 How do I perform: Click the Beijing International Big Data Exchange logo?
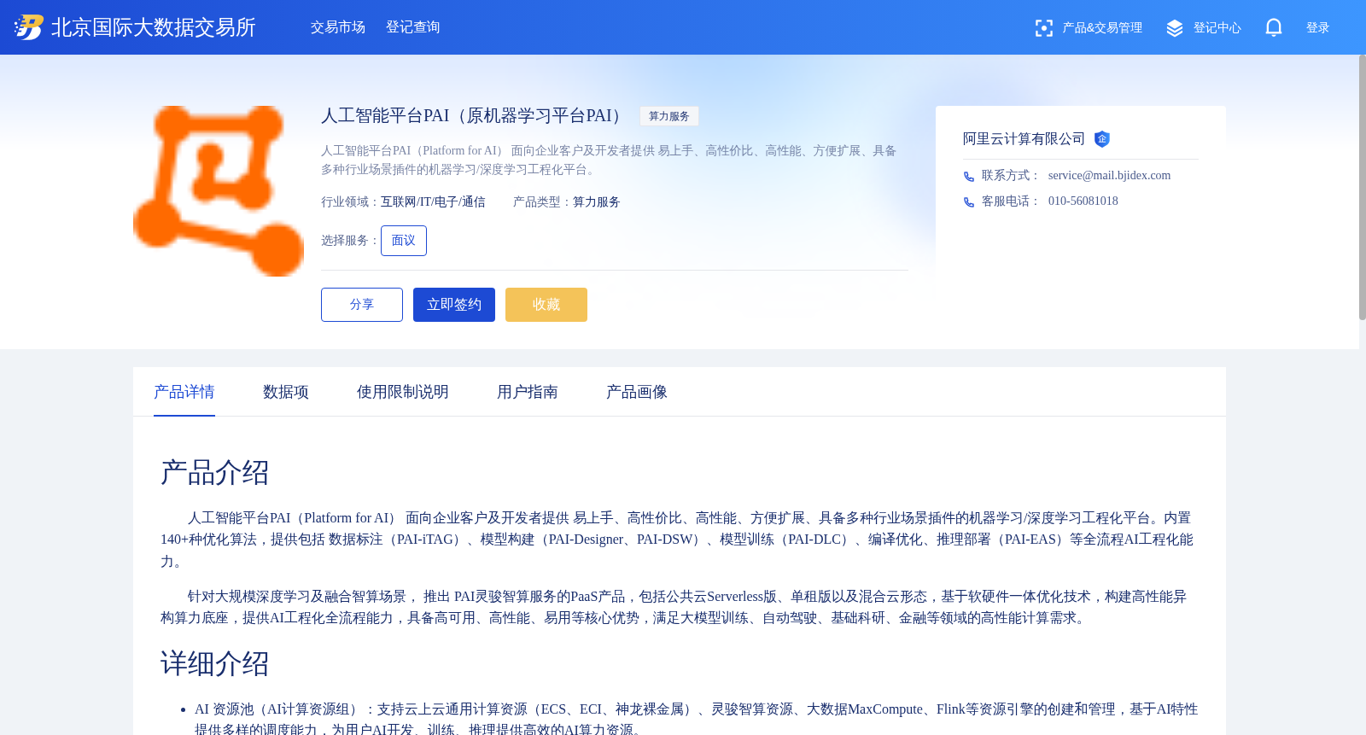135,27
